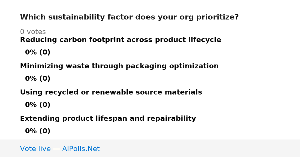The image size is (300, 157).
Task: Click 0% (0) under recycled materials option
Action: pos(37,105)
